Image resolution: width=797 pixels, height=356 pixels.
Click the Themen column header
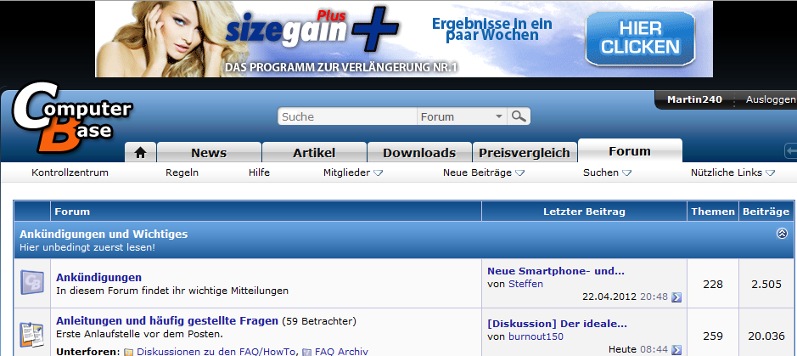[713, 212]
